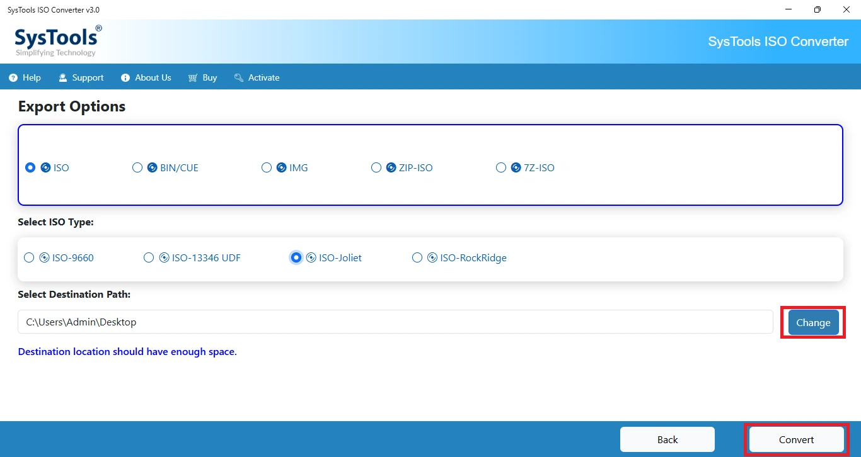Click the disc icon beside 7Z-ISO
861x457 pixels.
click(x=516, y=168)
